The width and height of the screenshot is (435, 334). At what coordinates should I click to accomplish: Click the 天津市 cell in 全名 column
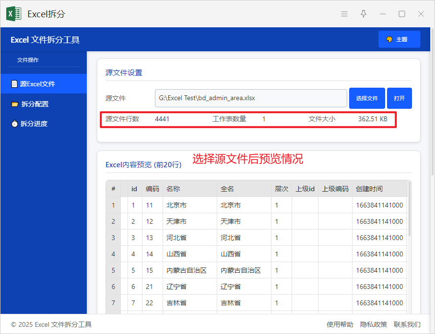[x=244, y=221]
